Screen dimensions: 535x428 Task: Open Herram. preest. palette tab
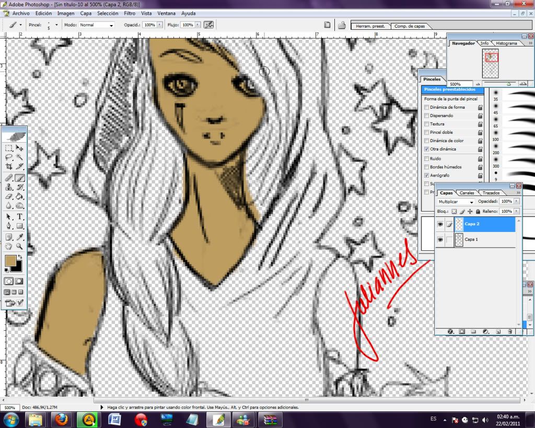click(x=370, y=26)
